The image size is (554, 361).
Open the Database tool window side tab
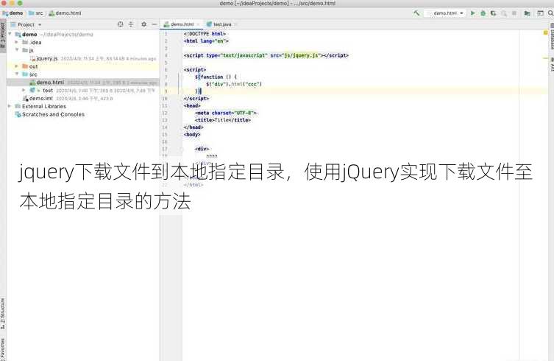[551, 37]
